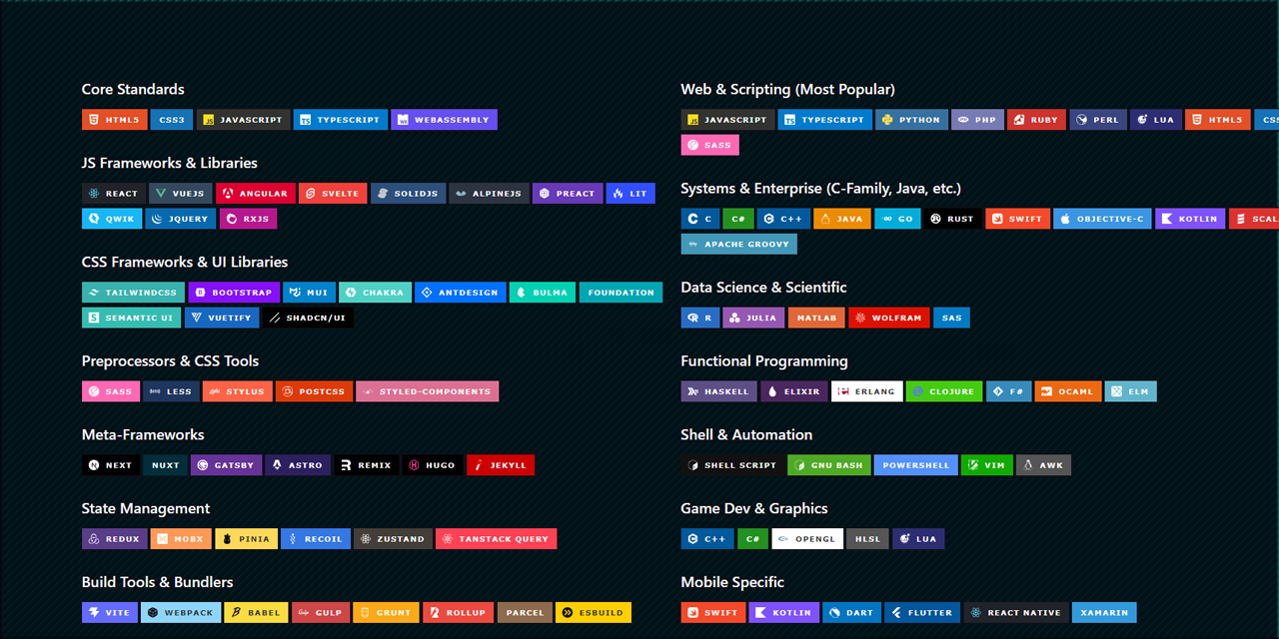Open the PHP badge
1279x639 pixels.
click(x=977, y=120)
